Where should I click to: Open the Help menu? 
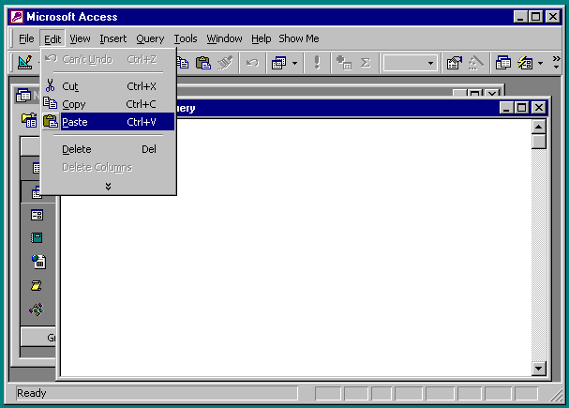tap(261, 38)
